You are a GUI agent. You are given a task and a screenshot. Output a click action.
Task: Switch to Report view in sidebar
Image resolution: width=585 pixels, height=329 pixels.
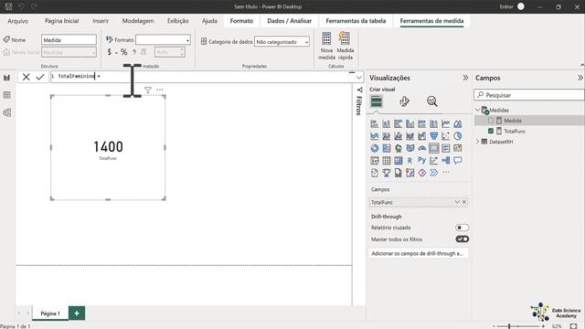(x=6, y=78)
